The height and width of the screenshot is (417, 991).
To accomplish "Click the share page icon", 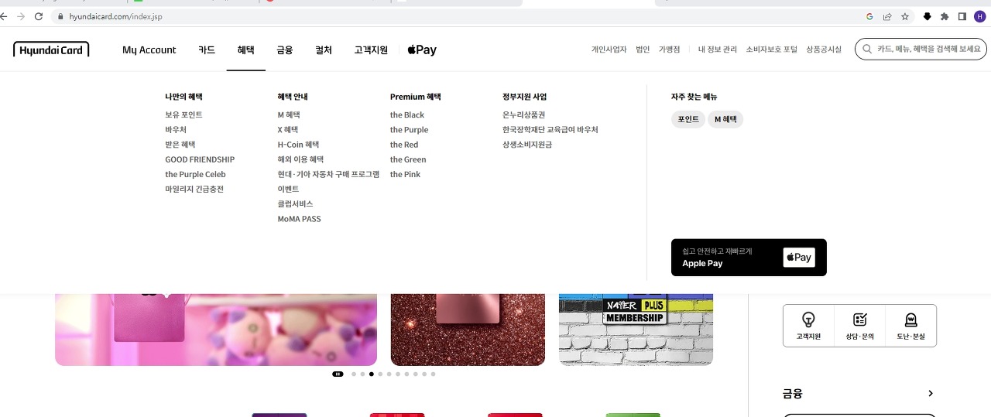I will click(x=887, y=16).
